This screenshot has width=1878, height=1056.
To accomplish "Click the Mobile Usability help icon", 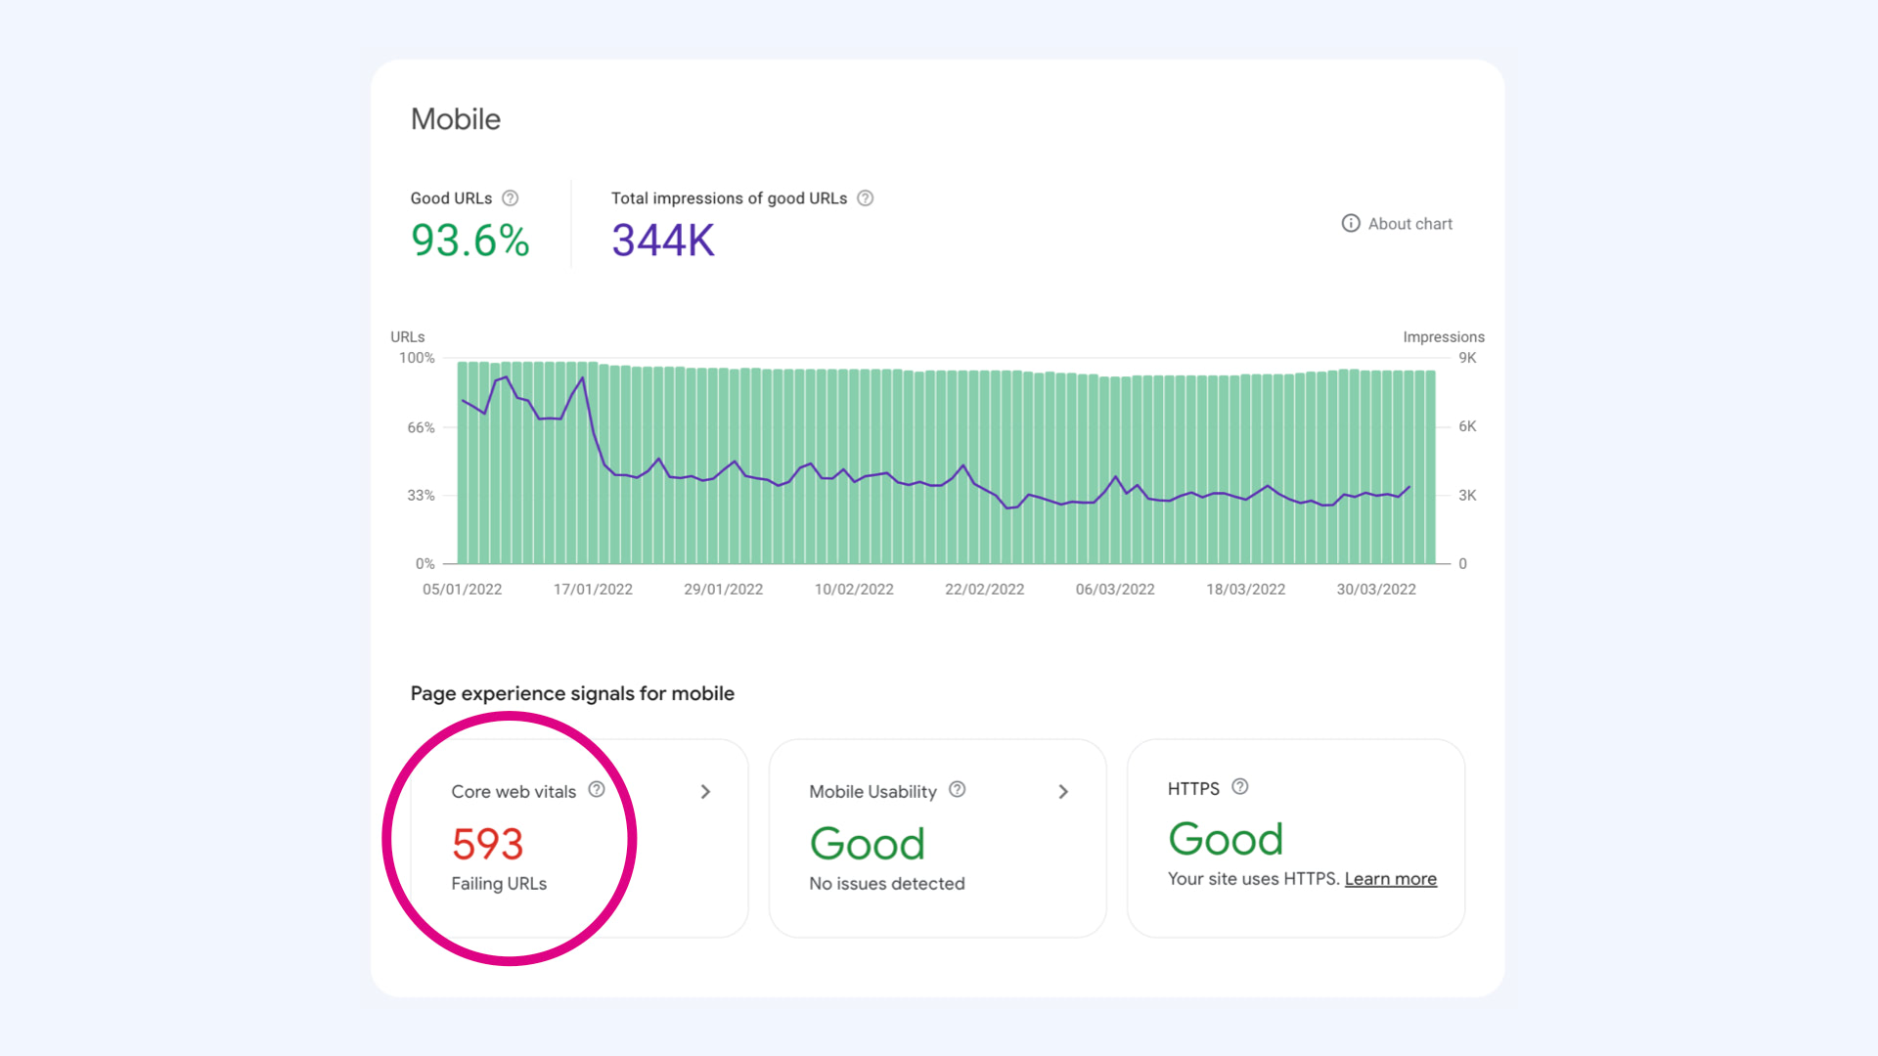I will 957,790.
